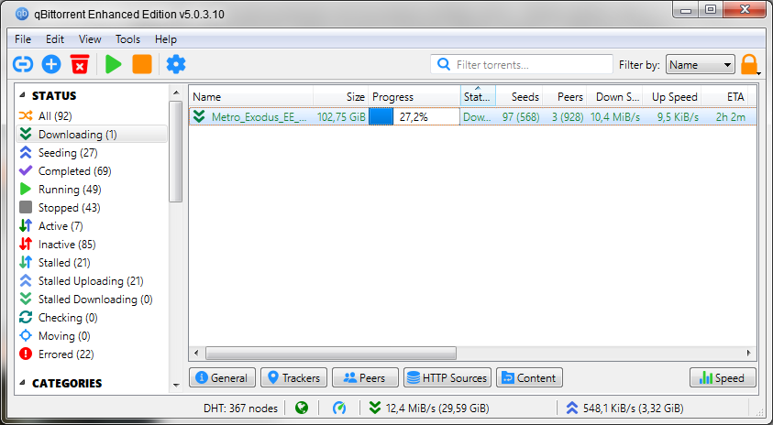773x425 pixels.
Task: Click the connection status globe icon
Action: tap(302, 408)
